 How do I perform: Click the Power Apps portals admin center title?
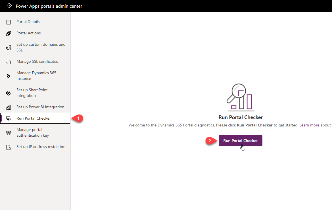(x=49, y=6)
